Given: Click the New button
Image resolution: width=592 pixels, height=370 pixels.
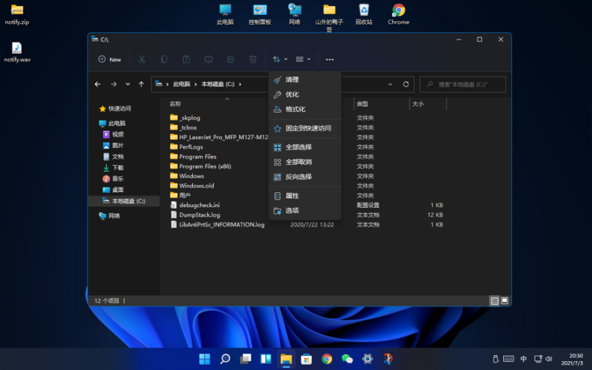Looking at the screenshot, I should tap(110, 59).
